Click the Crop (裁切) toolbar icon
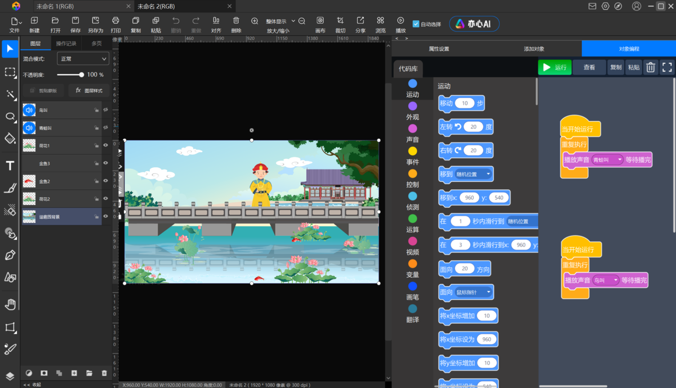 (340, 21)
